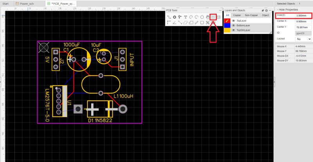The image size is (313, 162).
Task: Toggle visibility of TopLayer
Action: (x=233, y=21)
